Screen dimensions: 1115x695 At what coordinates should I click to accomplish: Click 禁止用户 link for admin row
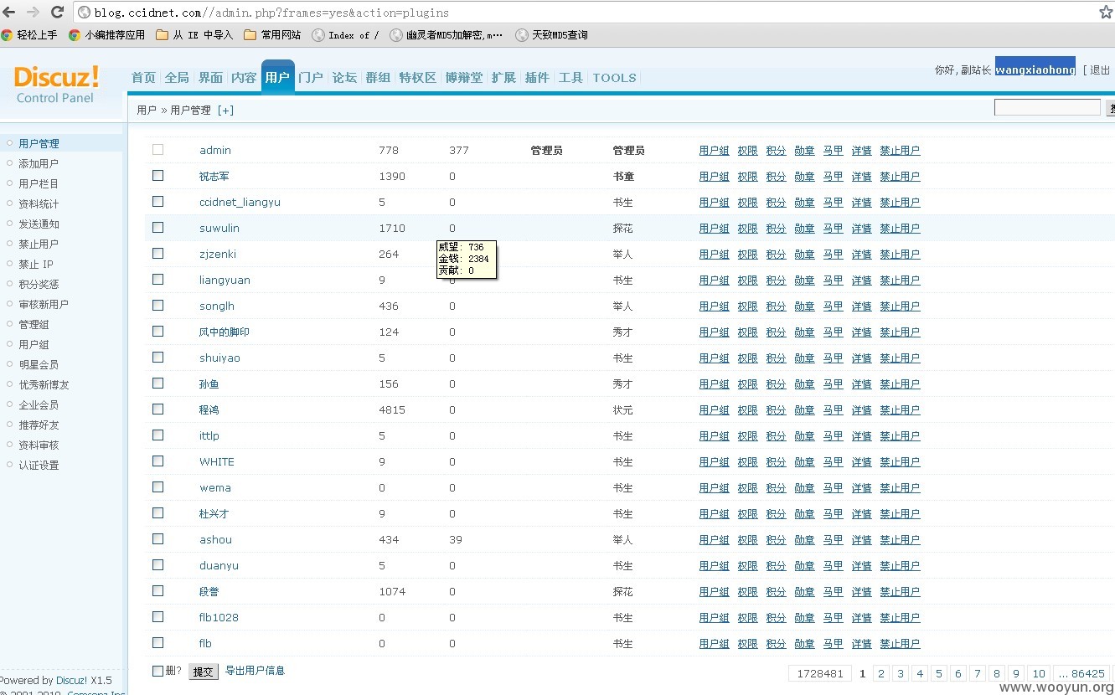[900, 151]
